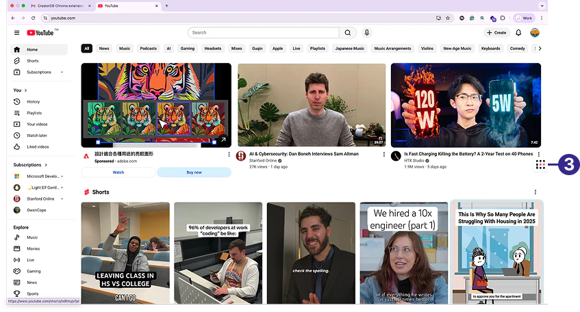Click the Create button

(496, 33)
